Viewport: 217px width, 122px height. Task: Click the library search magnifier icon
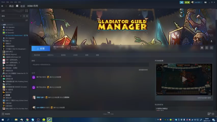tap(3, 20)
